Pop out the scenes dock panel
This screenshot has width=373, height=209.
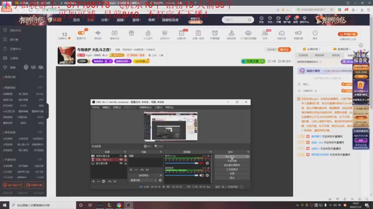tap(161, 152)
